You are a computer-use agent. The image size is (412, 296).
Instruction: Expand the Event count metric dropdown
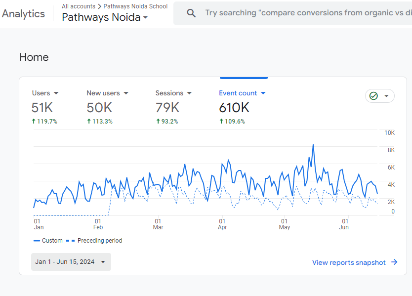[263, 93]
